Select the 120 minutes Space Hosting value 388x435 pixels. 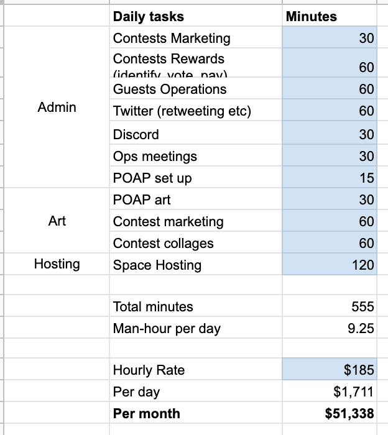(330, 265)
